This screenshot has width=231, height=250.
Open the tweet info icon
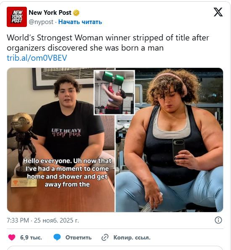[x=218, y=220]
